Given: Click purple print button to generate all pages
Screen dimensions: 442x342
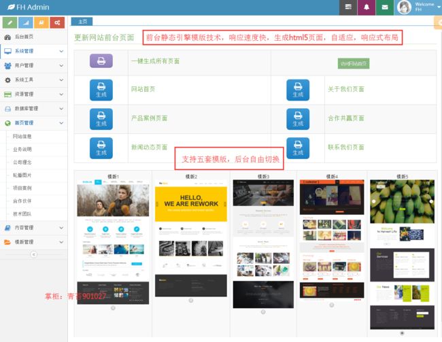Looking at the screenshot, I should pyautogui.click(x=101, y=61).
